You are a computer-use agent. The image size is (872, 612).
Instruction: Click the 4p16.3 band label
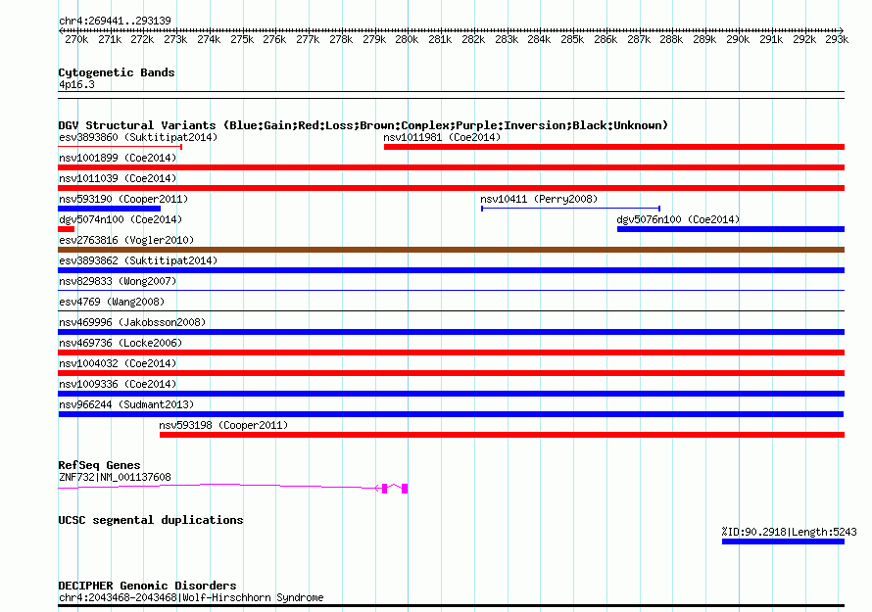(x=76, y=84)
